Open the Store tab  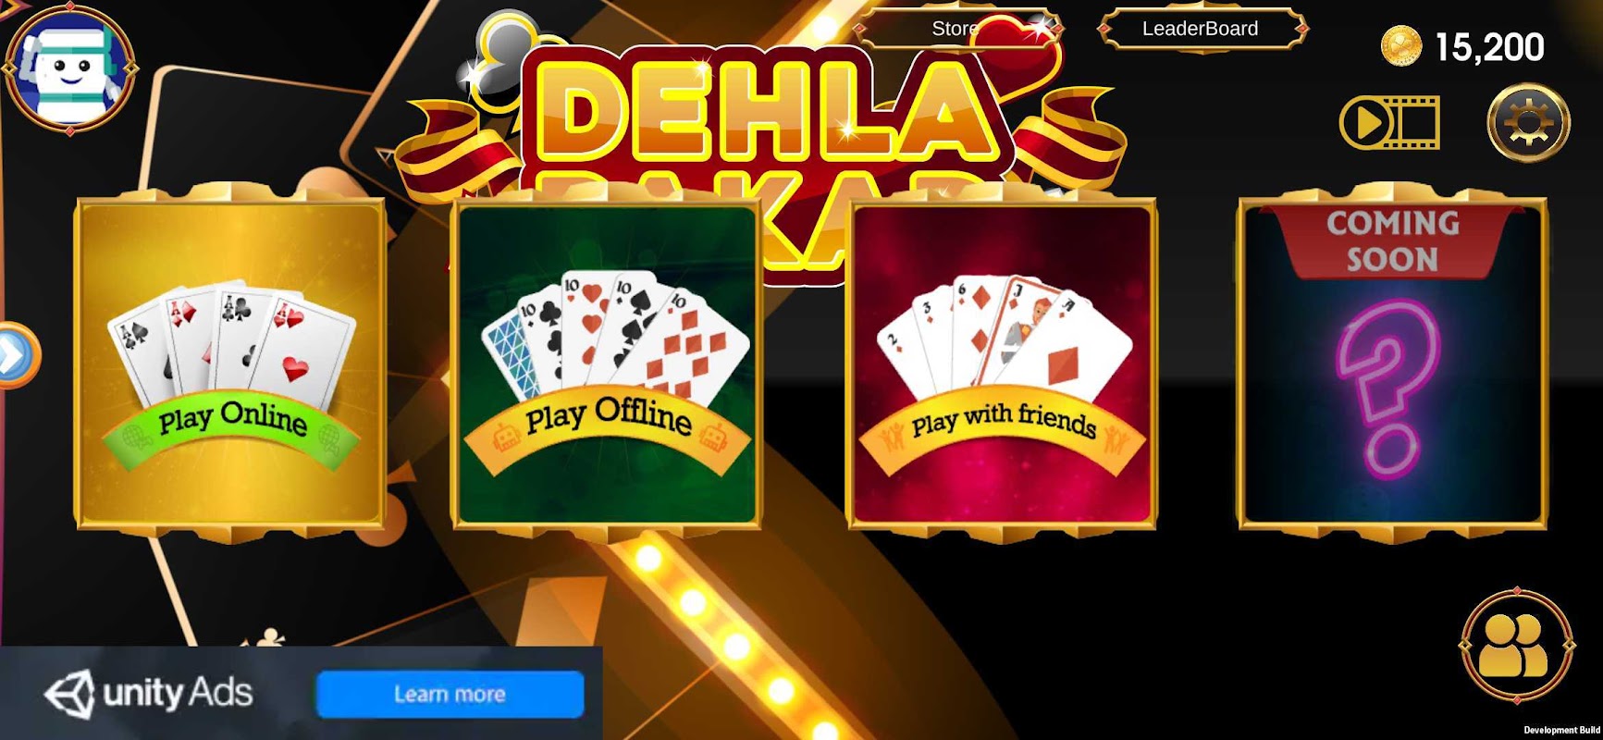[x=957, y=29]
